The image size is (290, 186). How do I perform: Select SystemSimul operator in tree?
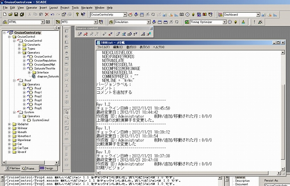click(x=40, y=120)
